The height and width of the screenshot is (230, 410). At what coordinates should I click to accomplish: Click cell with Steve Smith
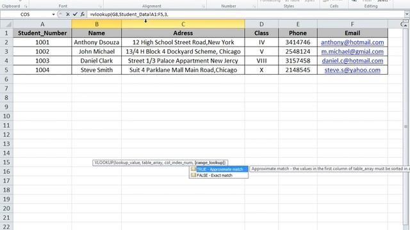click(97, 70)
